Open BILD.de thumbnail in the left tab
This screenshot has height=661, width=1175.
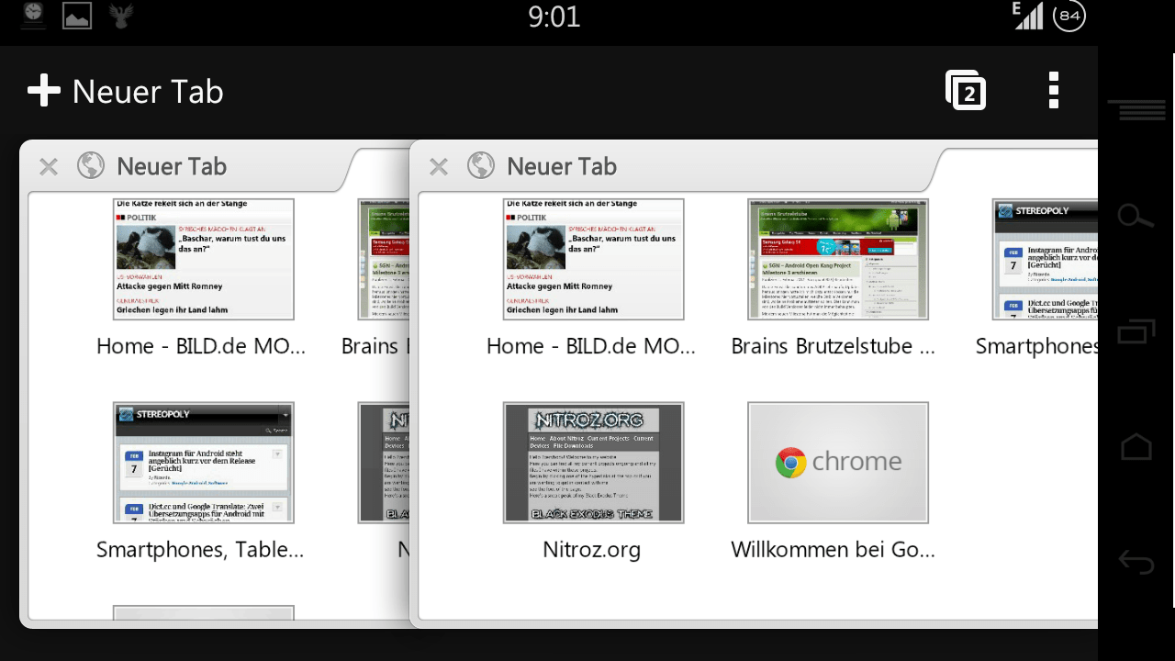(204, 259)
